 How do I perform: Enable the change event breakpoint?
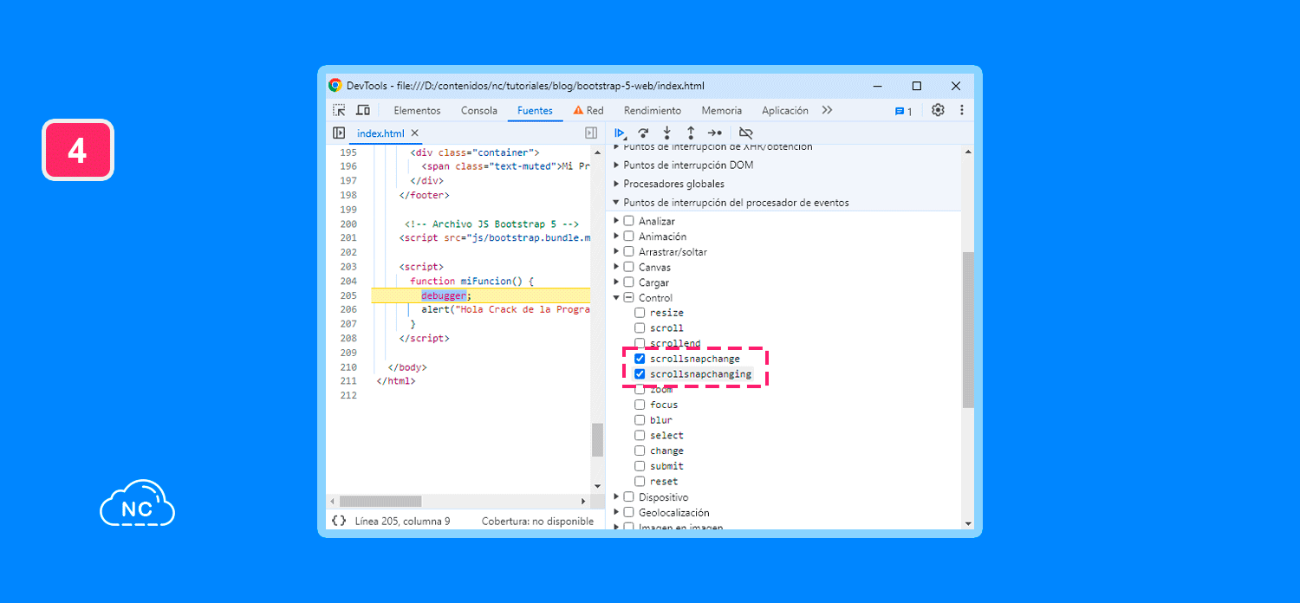click(x=640, y=451)
